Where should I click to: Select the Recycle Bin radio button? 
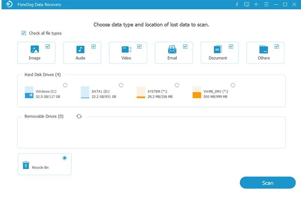click(65, 158)
